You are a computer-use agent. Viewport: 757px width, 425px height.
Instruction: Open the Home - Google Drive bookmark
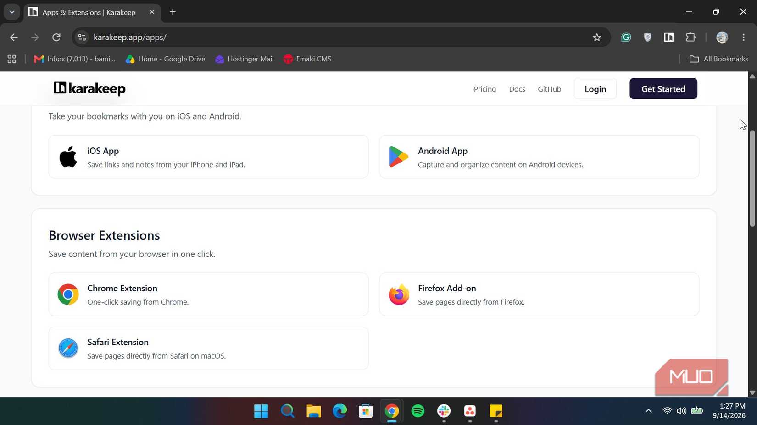[166, 59]
